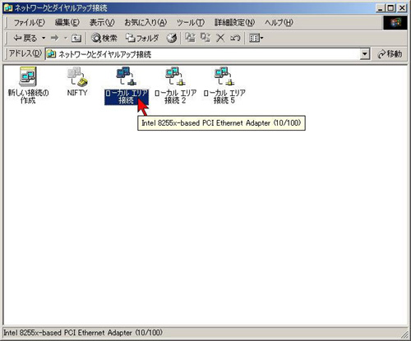Select ローカル エリア接続 5 icon
The height and width of the screenshot is (341, 411).
pyautogui.click(x=224, y=76)
